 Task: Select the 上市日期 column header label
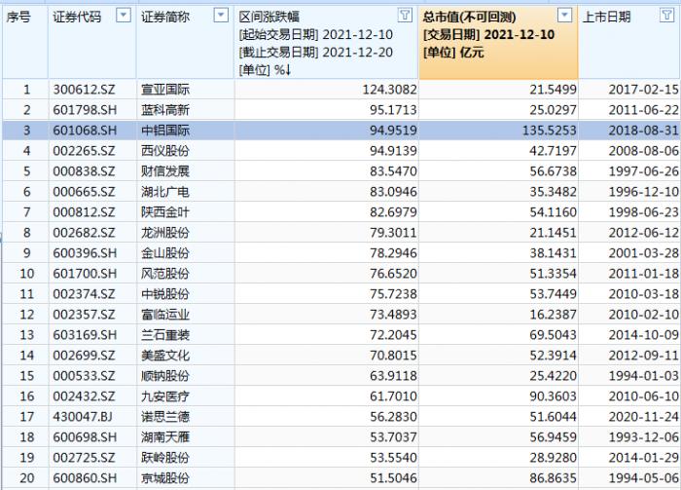606,18
